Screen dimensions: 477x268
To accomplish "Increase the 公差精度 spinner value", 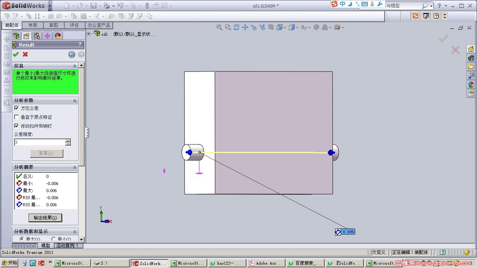I will coord(68,141).
